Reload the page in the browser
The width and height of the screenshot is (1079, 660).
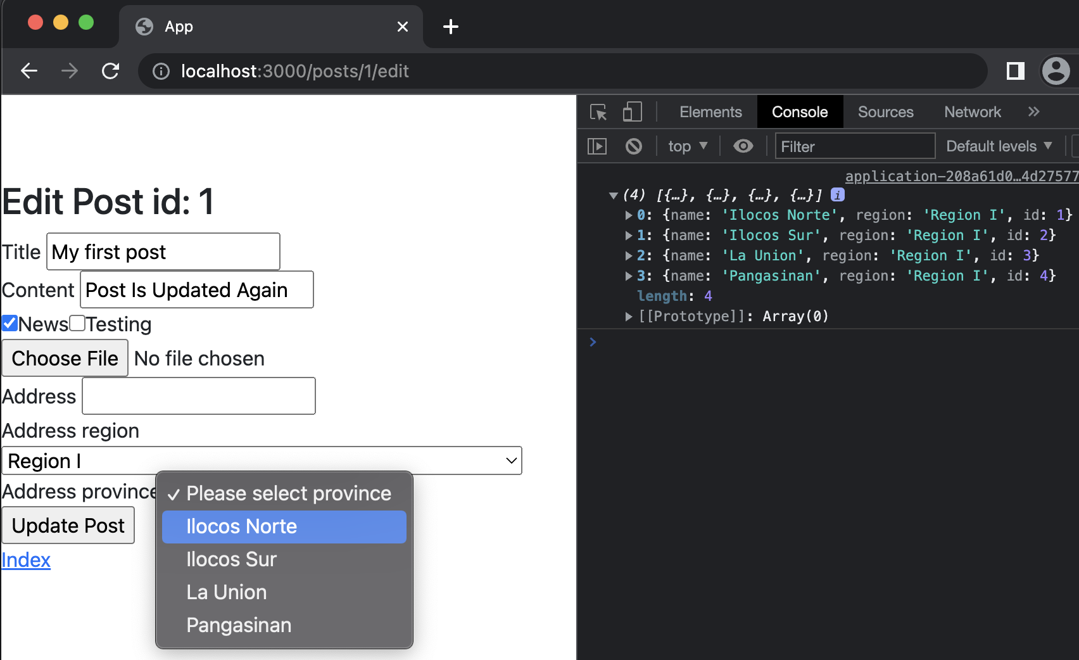[111, 71]
